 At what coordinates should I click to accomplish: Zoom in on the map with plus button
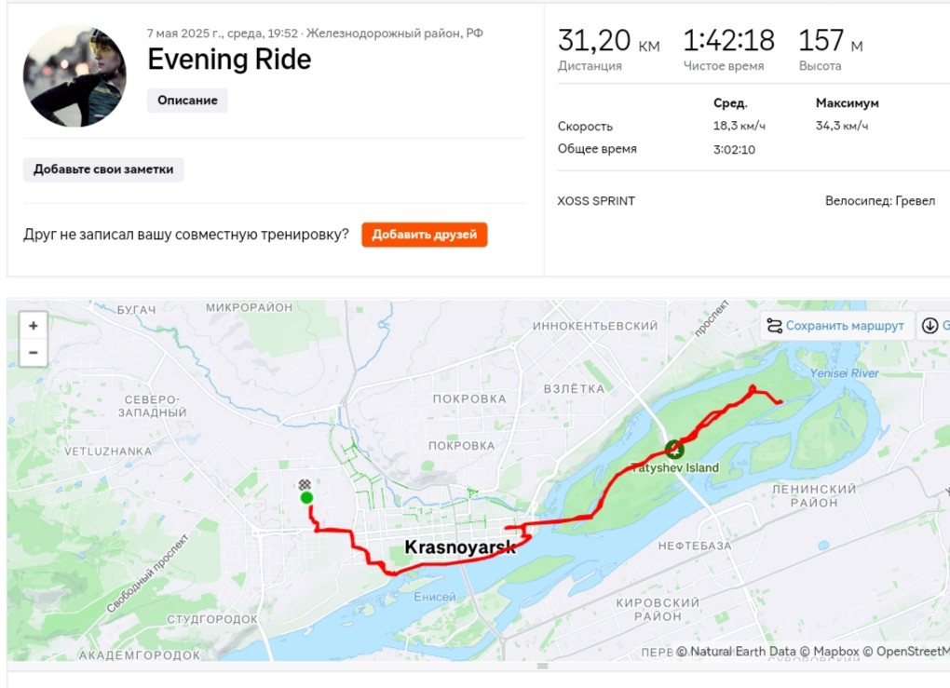point(34,326)
